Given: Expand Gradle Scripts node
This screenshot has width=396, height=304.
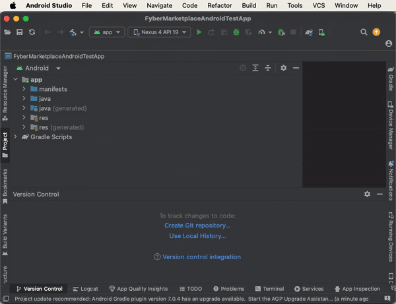Looking at the screenshot, I should click(16, 137).
